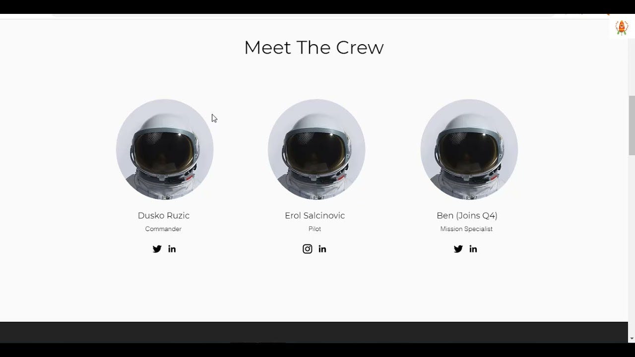Click the orange rocket icon at top right
The image size is (635, 357).
[x=622, y=28]
